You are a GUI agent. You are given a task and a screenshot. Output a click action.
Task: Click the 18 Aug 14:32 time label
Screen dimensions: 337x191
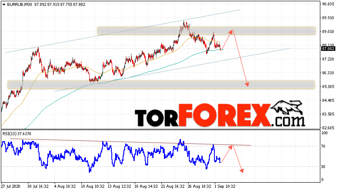146,186
